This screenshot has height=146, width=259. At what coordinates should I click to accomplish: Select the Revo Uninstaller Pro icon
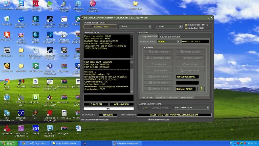7,115
